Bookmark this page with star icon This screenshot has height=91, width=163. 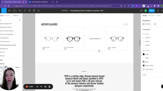tap(128, 6)
